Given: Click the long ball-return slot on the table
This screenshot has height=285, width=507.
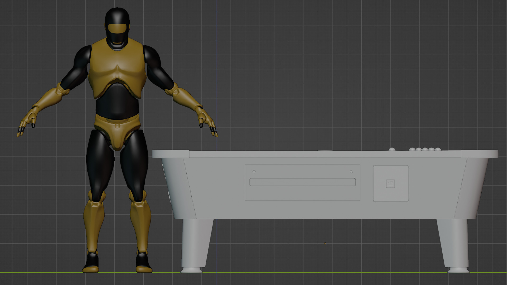Looking at the screenshot, I should 302,182.
